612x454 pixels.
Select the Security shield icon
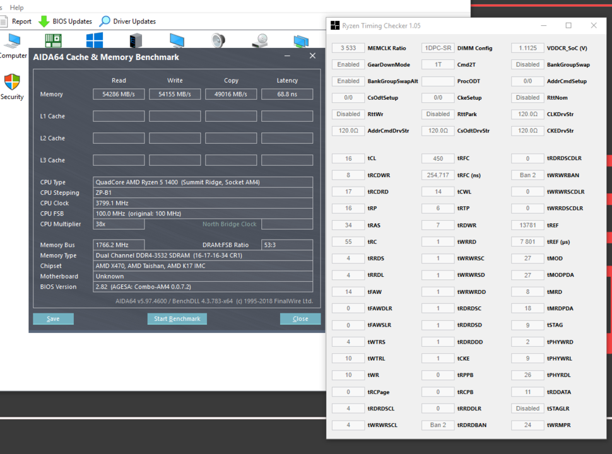click(x=12, y=82)
